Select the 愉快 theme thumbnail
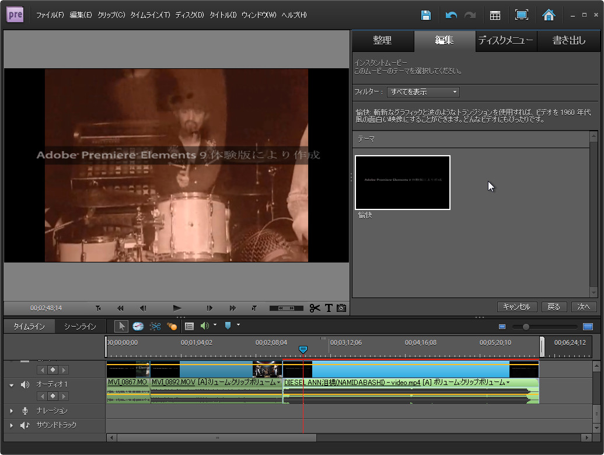The width and height of the screenshot is (604, 455). point(402,182)
